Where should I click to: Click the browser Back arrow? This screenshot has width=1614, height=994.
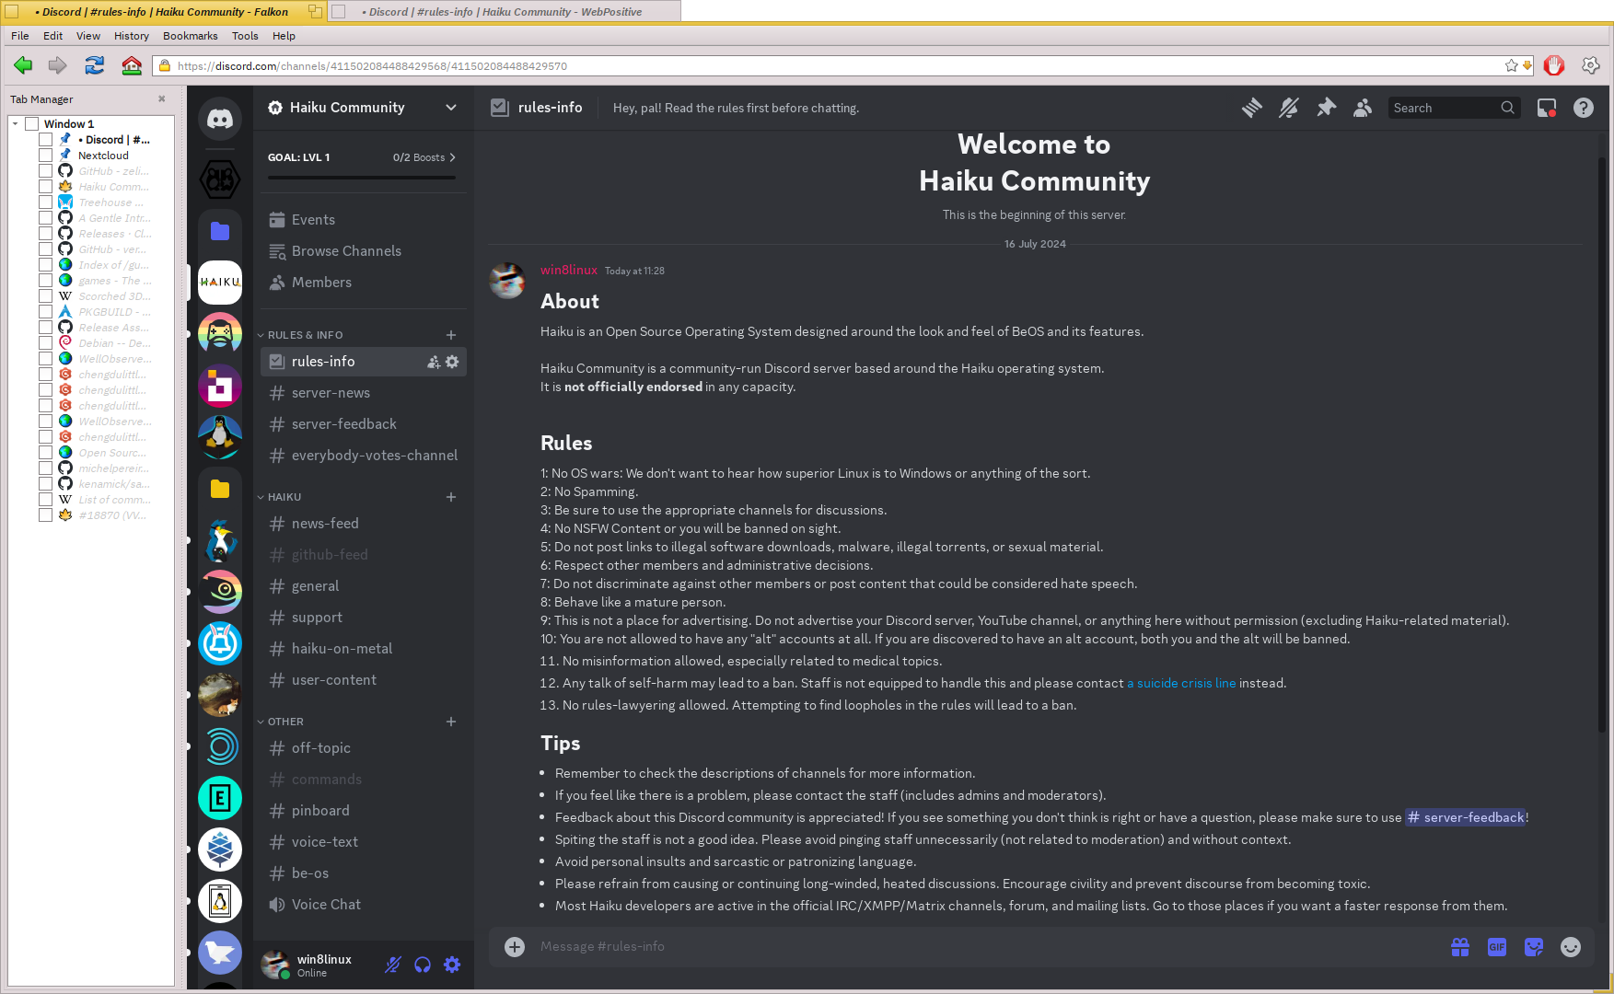coord(23,65)
